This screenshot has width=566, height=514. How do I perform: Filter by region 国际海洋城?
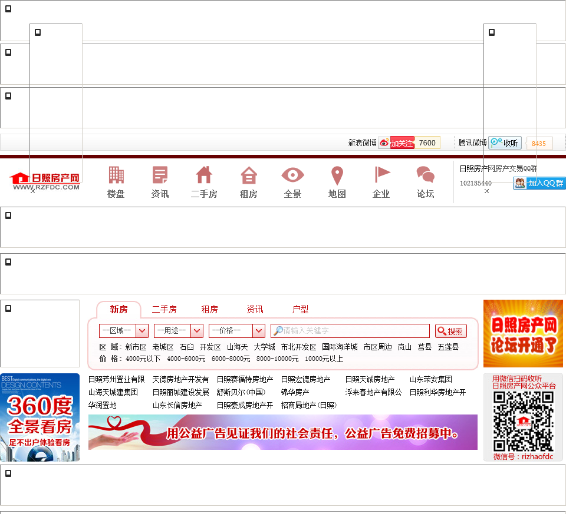click(340, 347)
